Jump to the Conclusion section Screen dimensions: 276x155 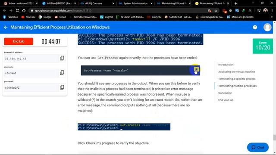(x=225, y=93)
